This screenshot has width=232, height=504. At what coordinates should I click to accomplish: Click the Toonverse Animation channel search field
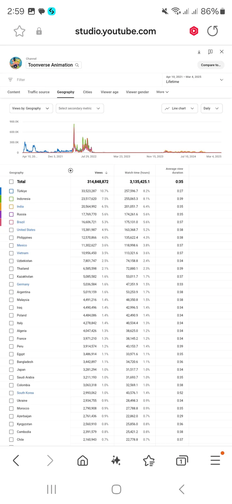point(54,65)
